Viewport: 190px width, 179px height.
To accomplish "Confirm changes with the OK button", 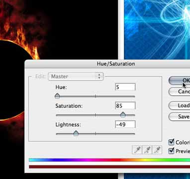I will [x=179, y=81].
